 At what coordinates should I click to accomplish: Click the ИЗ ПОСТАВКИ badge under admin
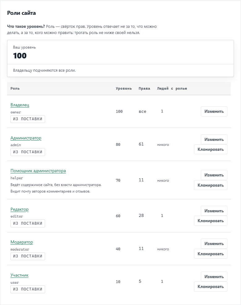[x=28, y=152]
